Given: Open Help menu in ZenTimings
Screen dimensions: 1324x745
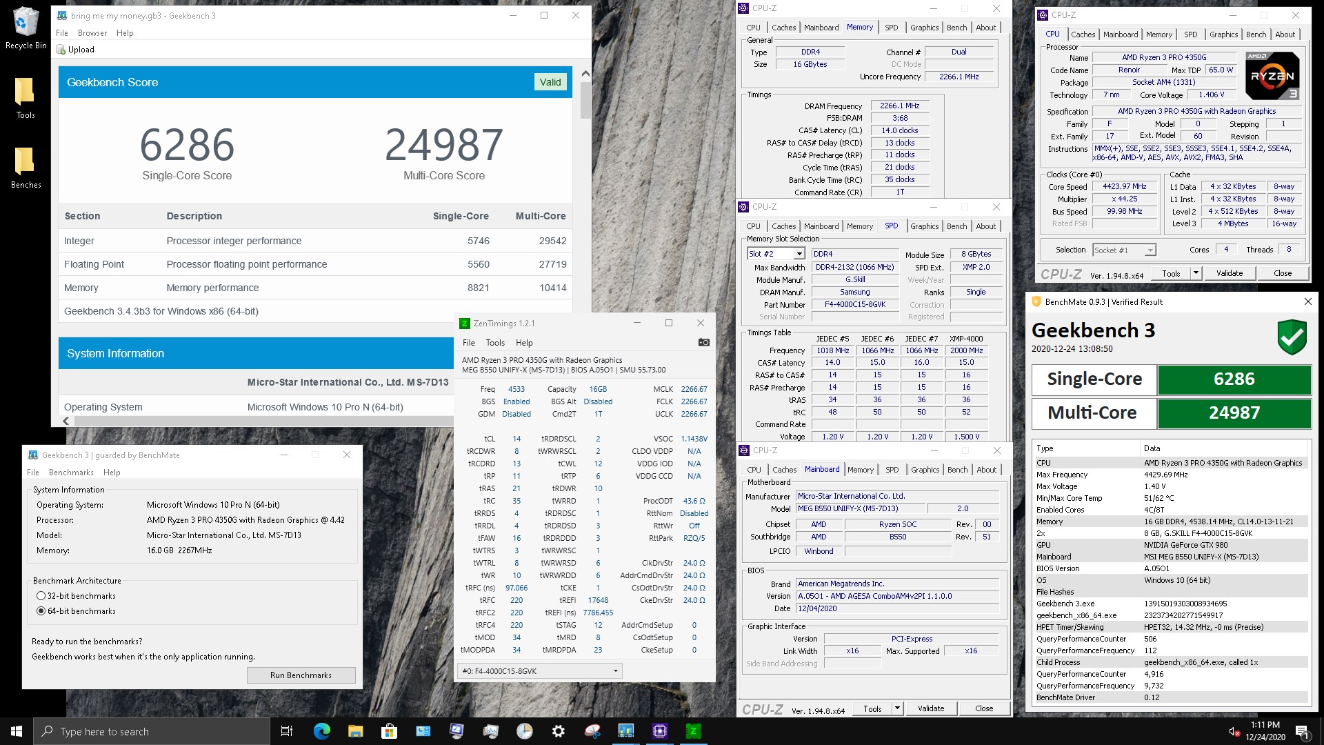Looking at the screenshot, I should 524,343.
